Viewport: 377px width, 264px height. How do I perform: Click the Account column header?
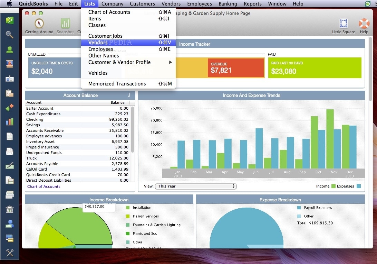pyautogui.click(x=53, y=102)
